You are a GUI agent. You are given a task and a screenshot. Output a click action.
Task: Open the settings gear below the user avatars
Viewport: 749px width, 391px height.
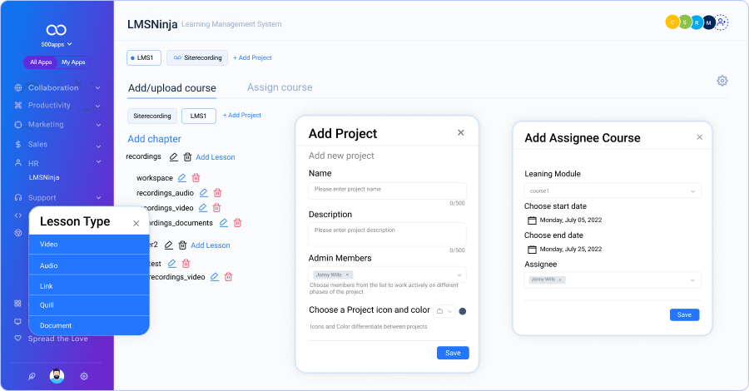click(722, 81)
